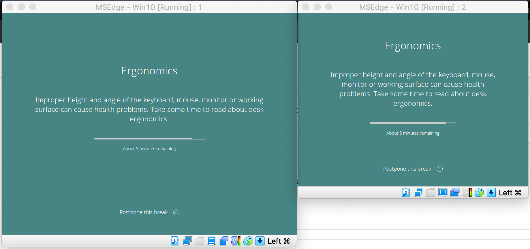
Task: Click keyboard capture arrow icon in window 1
Action: coord(260,241)
